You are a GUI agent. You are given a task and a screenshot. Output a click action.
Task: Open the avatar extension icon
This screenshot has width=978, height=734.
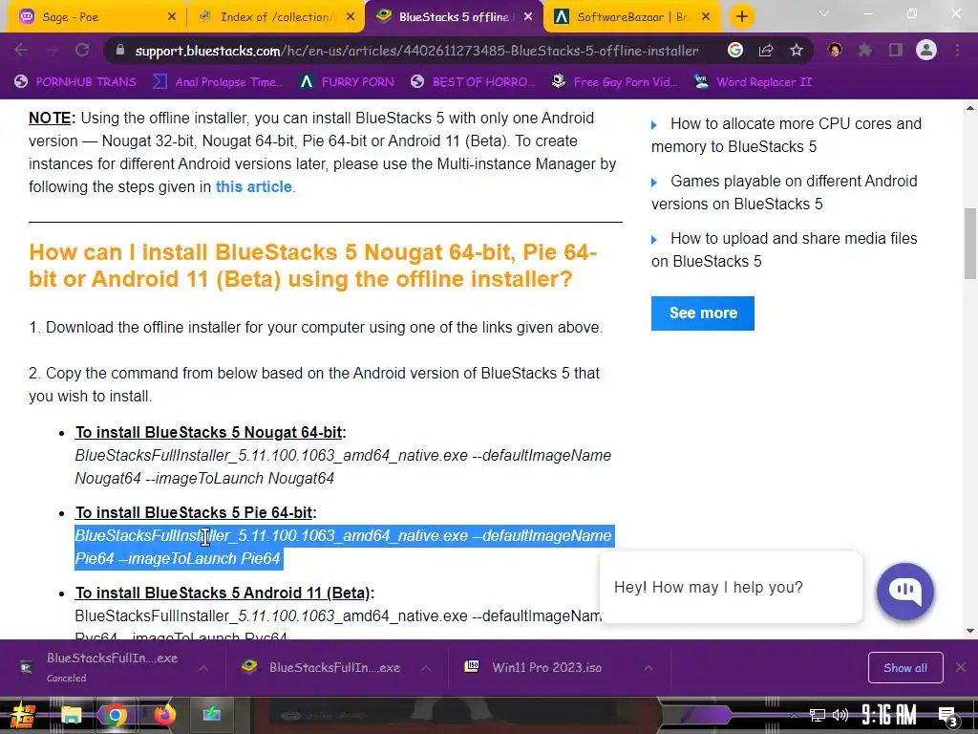835,50
